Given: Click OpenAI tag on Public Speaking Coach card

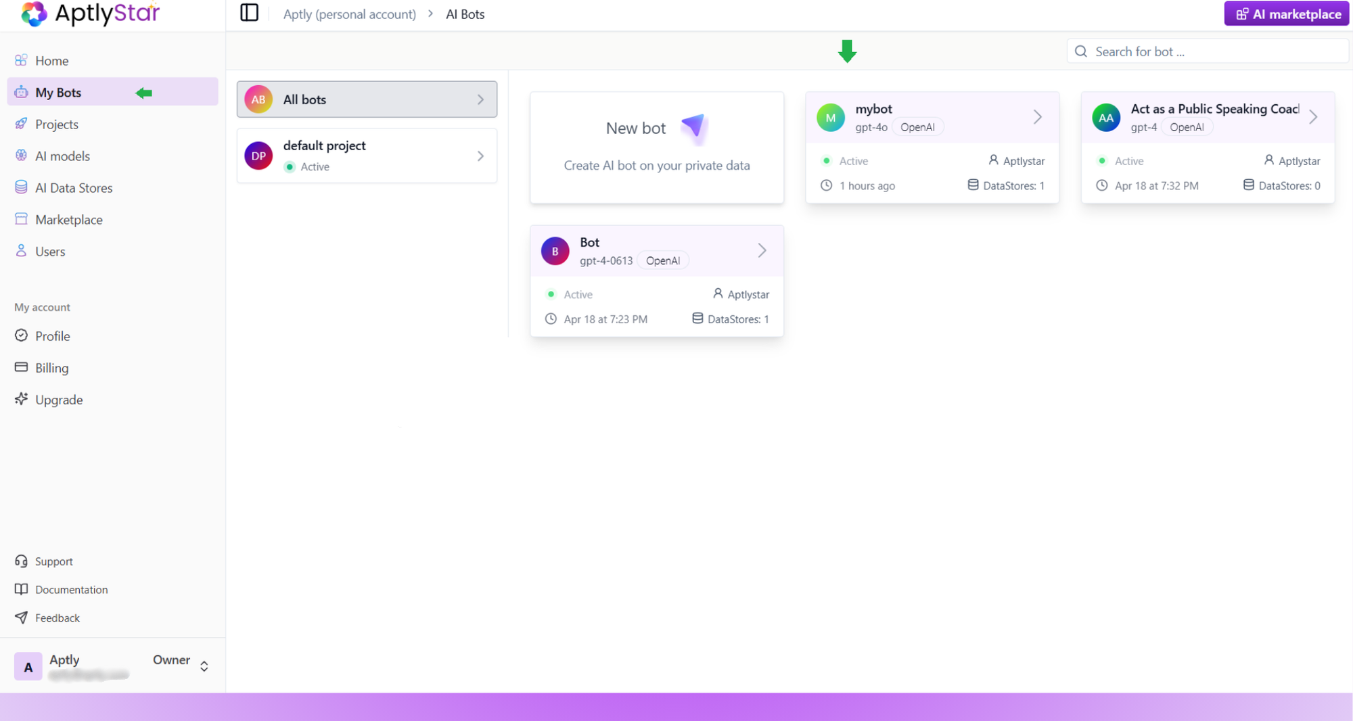Looking at the screenshot, I should click(x=1187, y=127).
